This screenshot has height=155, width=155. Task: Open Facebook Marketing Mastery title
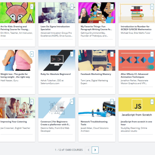click(x=96, y=74)
